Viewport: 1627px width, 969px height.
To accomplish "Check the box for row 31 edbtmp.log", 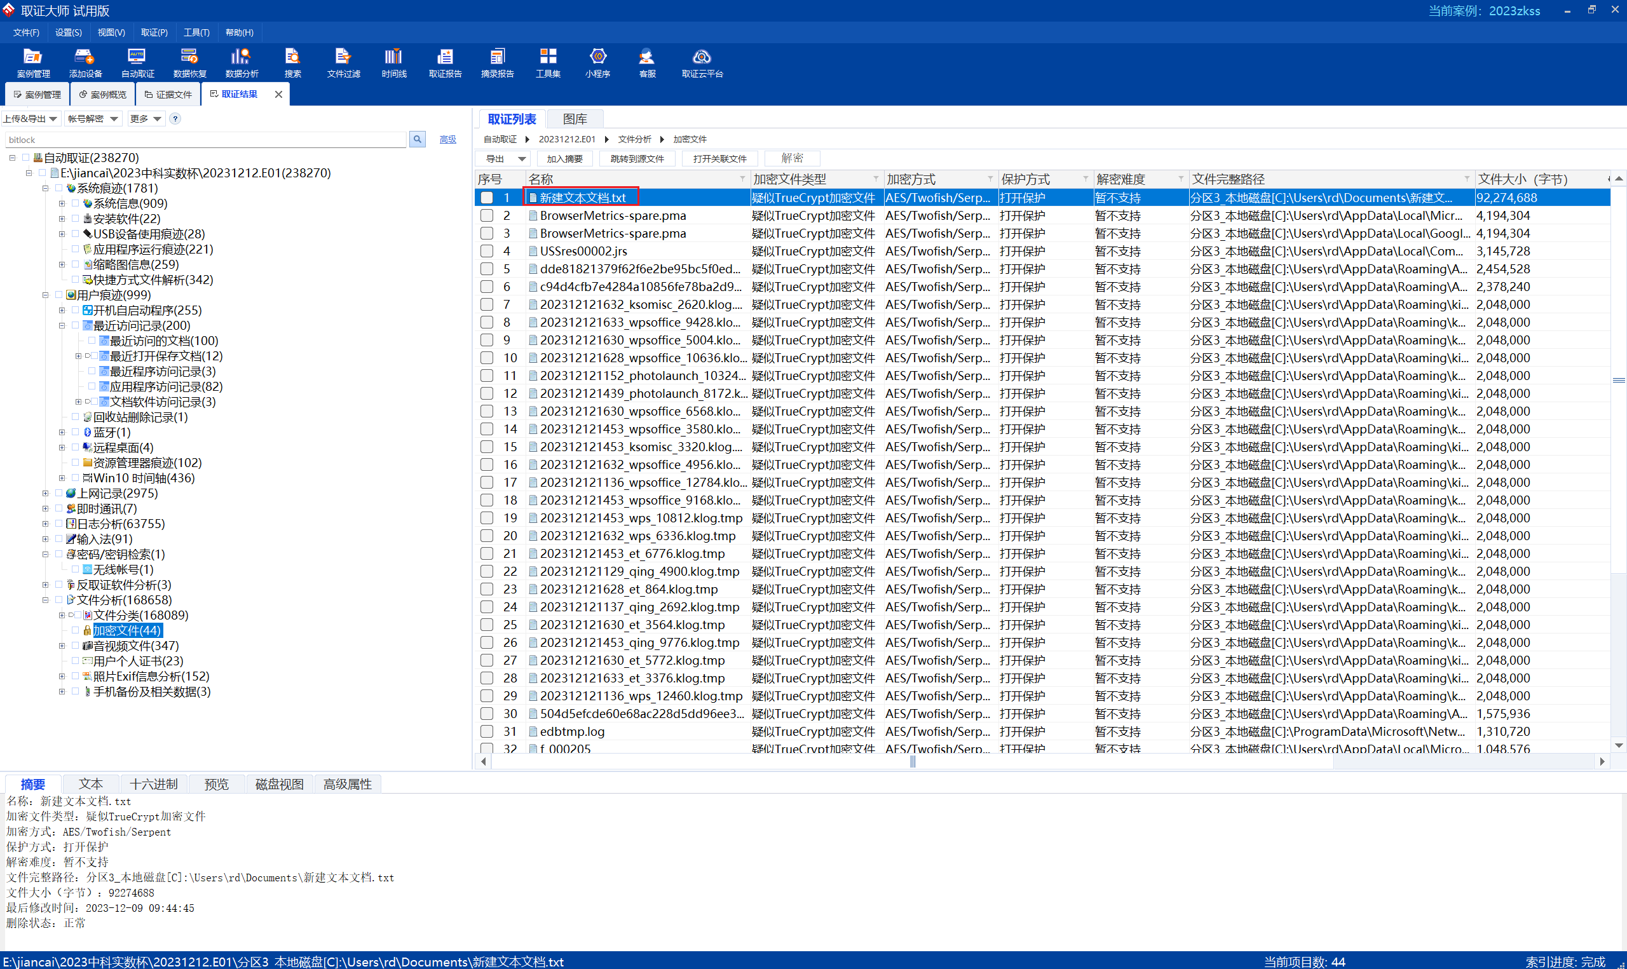I will 487,732.
